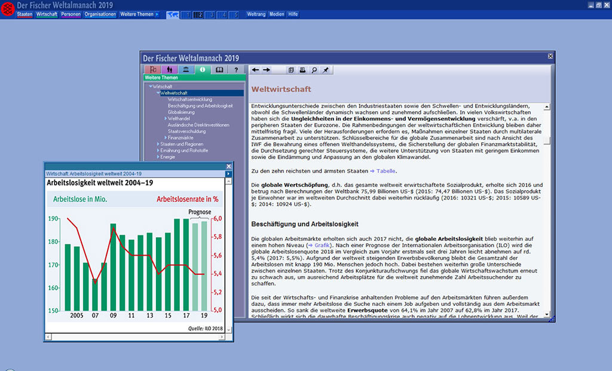Open the Wirtschaft menu
Screen dimensions: 612x371
[x=47, y=14]
